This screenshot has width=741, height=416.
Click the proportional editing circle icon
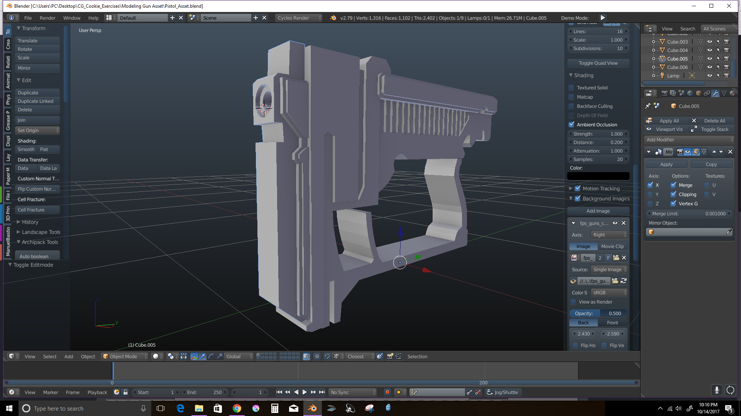click(317, 356)
